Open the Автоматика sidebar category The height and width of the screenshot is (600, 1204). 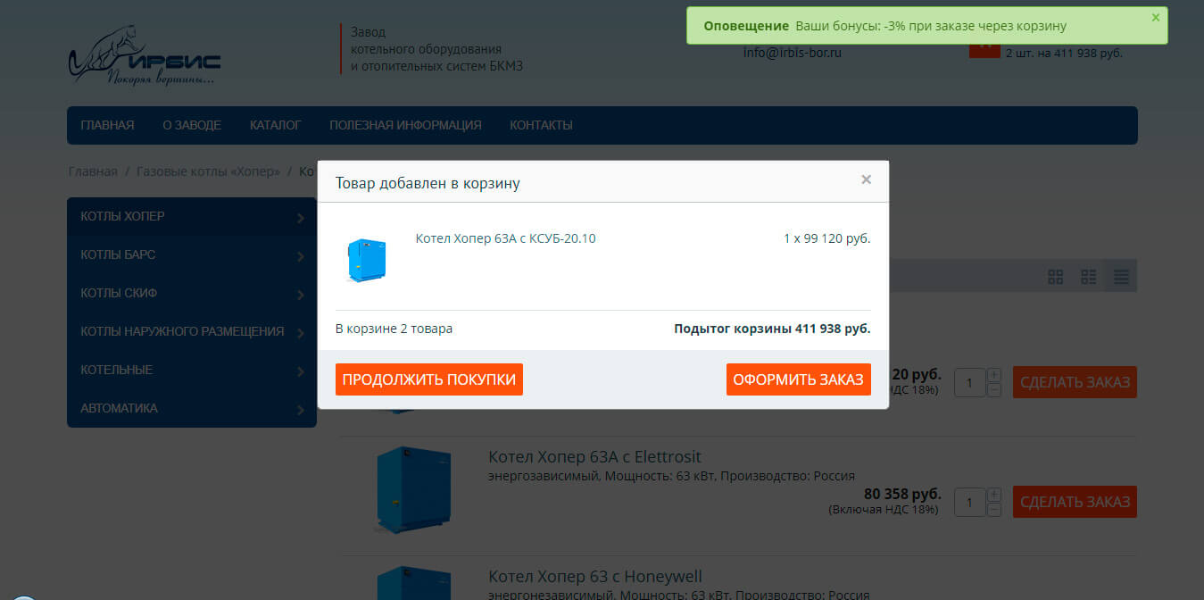(x=192, y=408)
